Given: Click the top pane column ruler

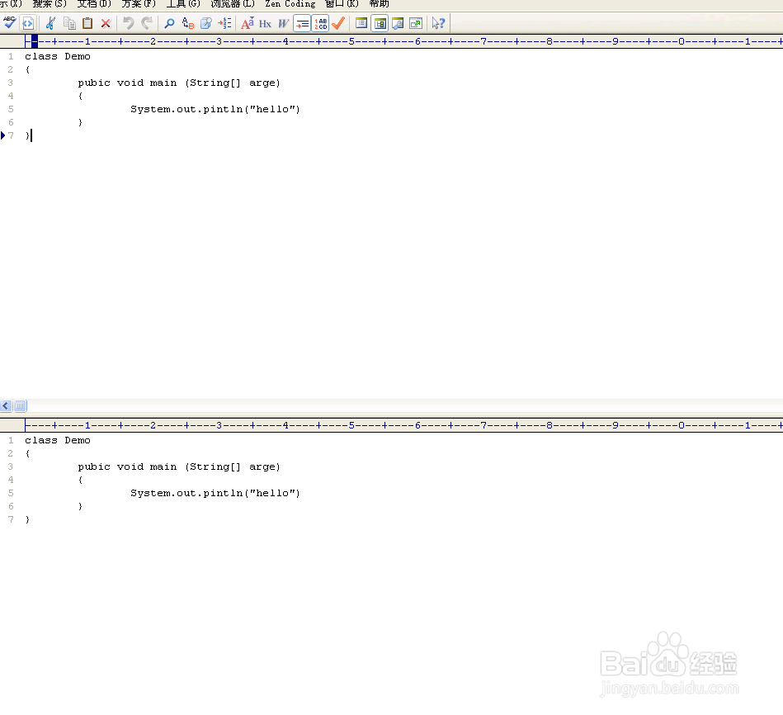Looking at the screenshot, I should (x=403, y=41).
